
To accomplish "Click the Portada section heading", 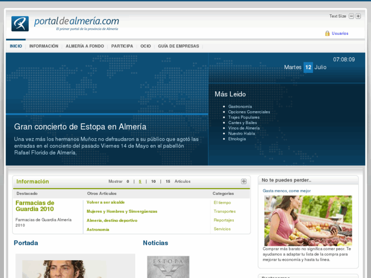I will tap(26, 243).
